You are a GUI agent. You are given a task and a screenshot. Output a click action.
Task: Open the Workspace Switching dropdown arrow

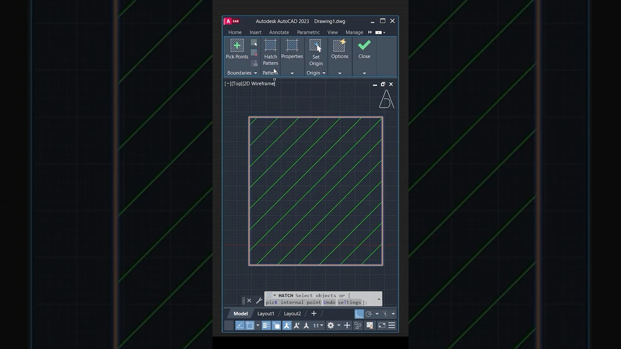[x=339, y=325]
